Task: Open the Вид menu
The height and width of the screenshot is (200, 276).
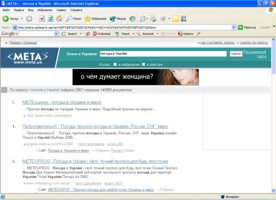Action: point(31,10)
